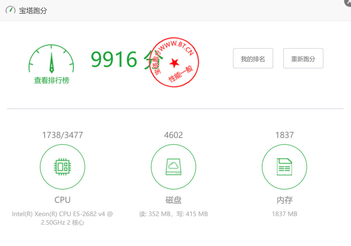
Task: Click the 9916 分 total score
Action: 127,59
